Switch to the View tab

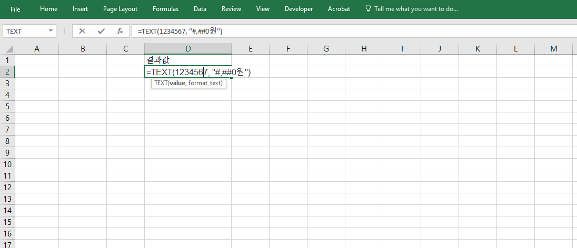click(x=263, y=9)
